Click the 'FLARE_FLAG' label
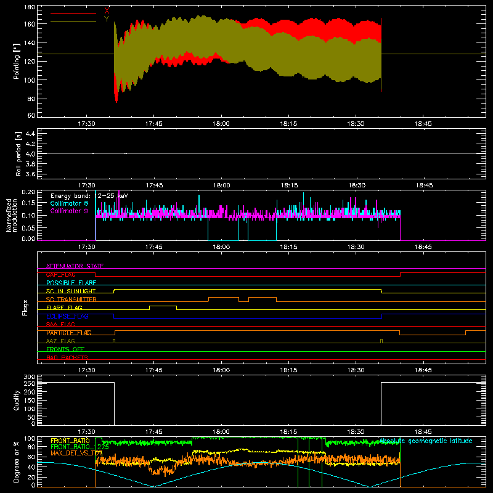 tap(64, 308)
